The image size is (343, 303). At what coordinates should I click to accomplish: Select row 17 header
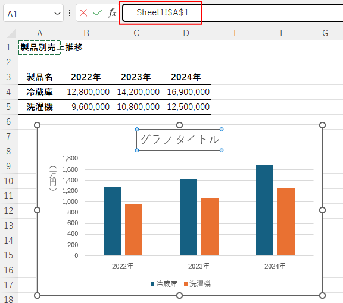[9, 285]
